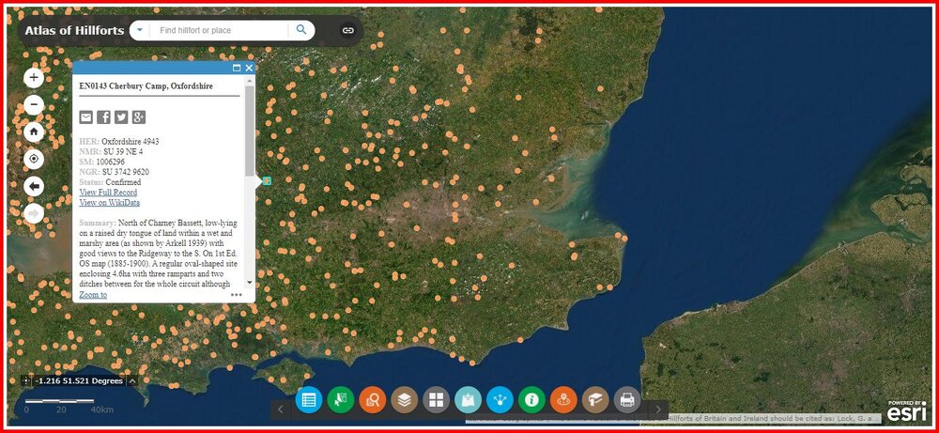Open the search source dropdown arrow
Viewport: 939px width, 433px height.
pos(140,30)
